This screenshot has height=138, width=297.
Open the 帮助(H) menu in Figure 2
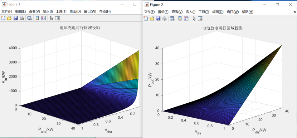click(248, 12)
